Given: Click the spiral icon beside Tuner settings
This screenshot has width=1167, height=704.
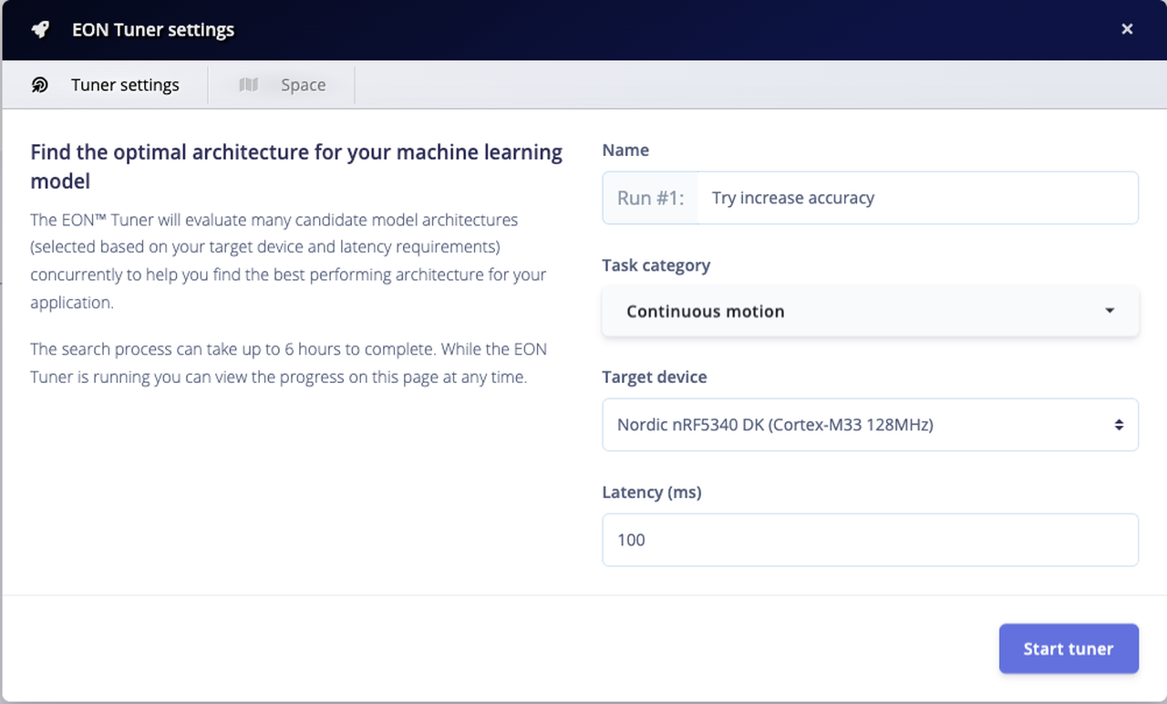Looking at the screenshot, I should [x=40, y=85].
